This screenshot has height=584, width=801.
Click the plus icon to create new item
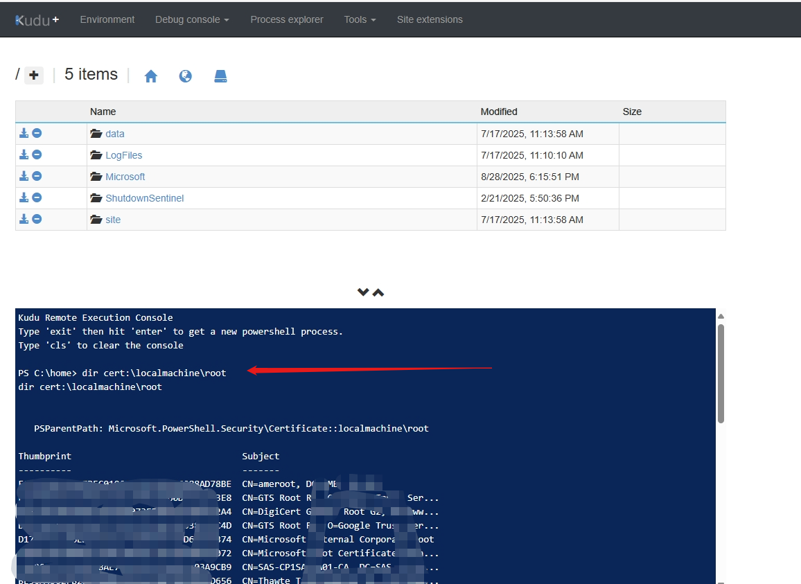[33, 75]
